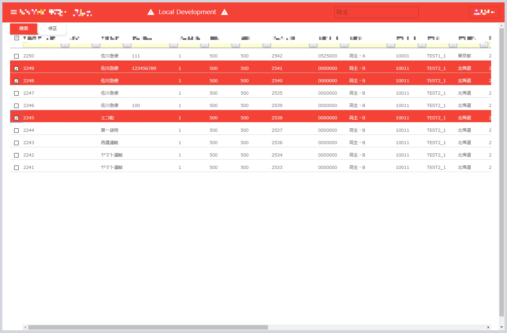Uncheck the checkbox on row 2245
Screen dimensions: 507x333
coord(16,118)
